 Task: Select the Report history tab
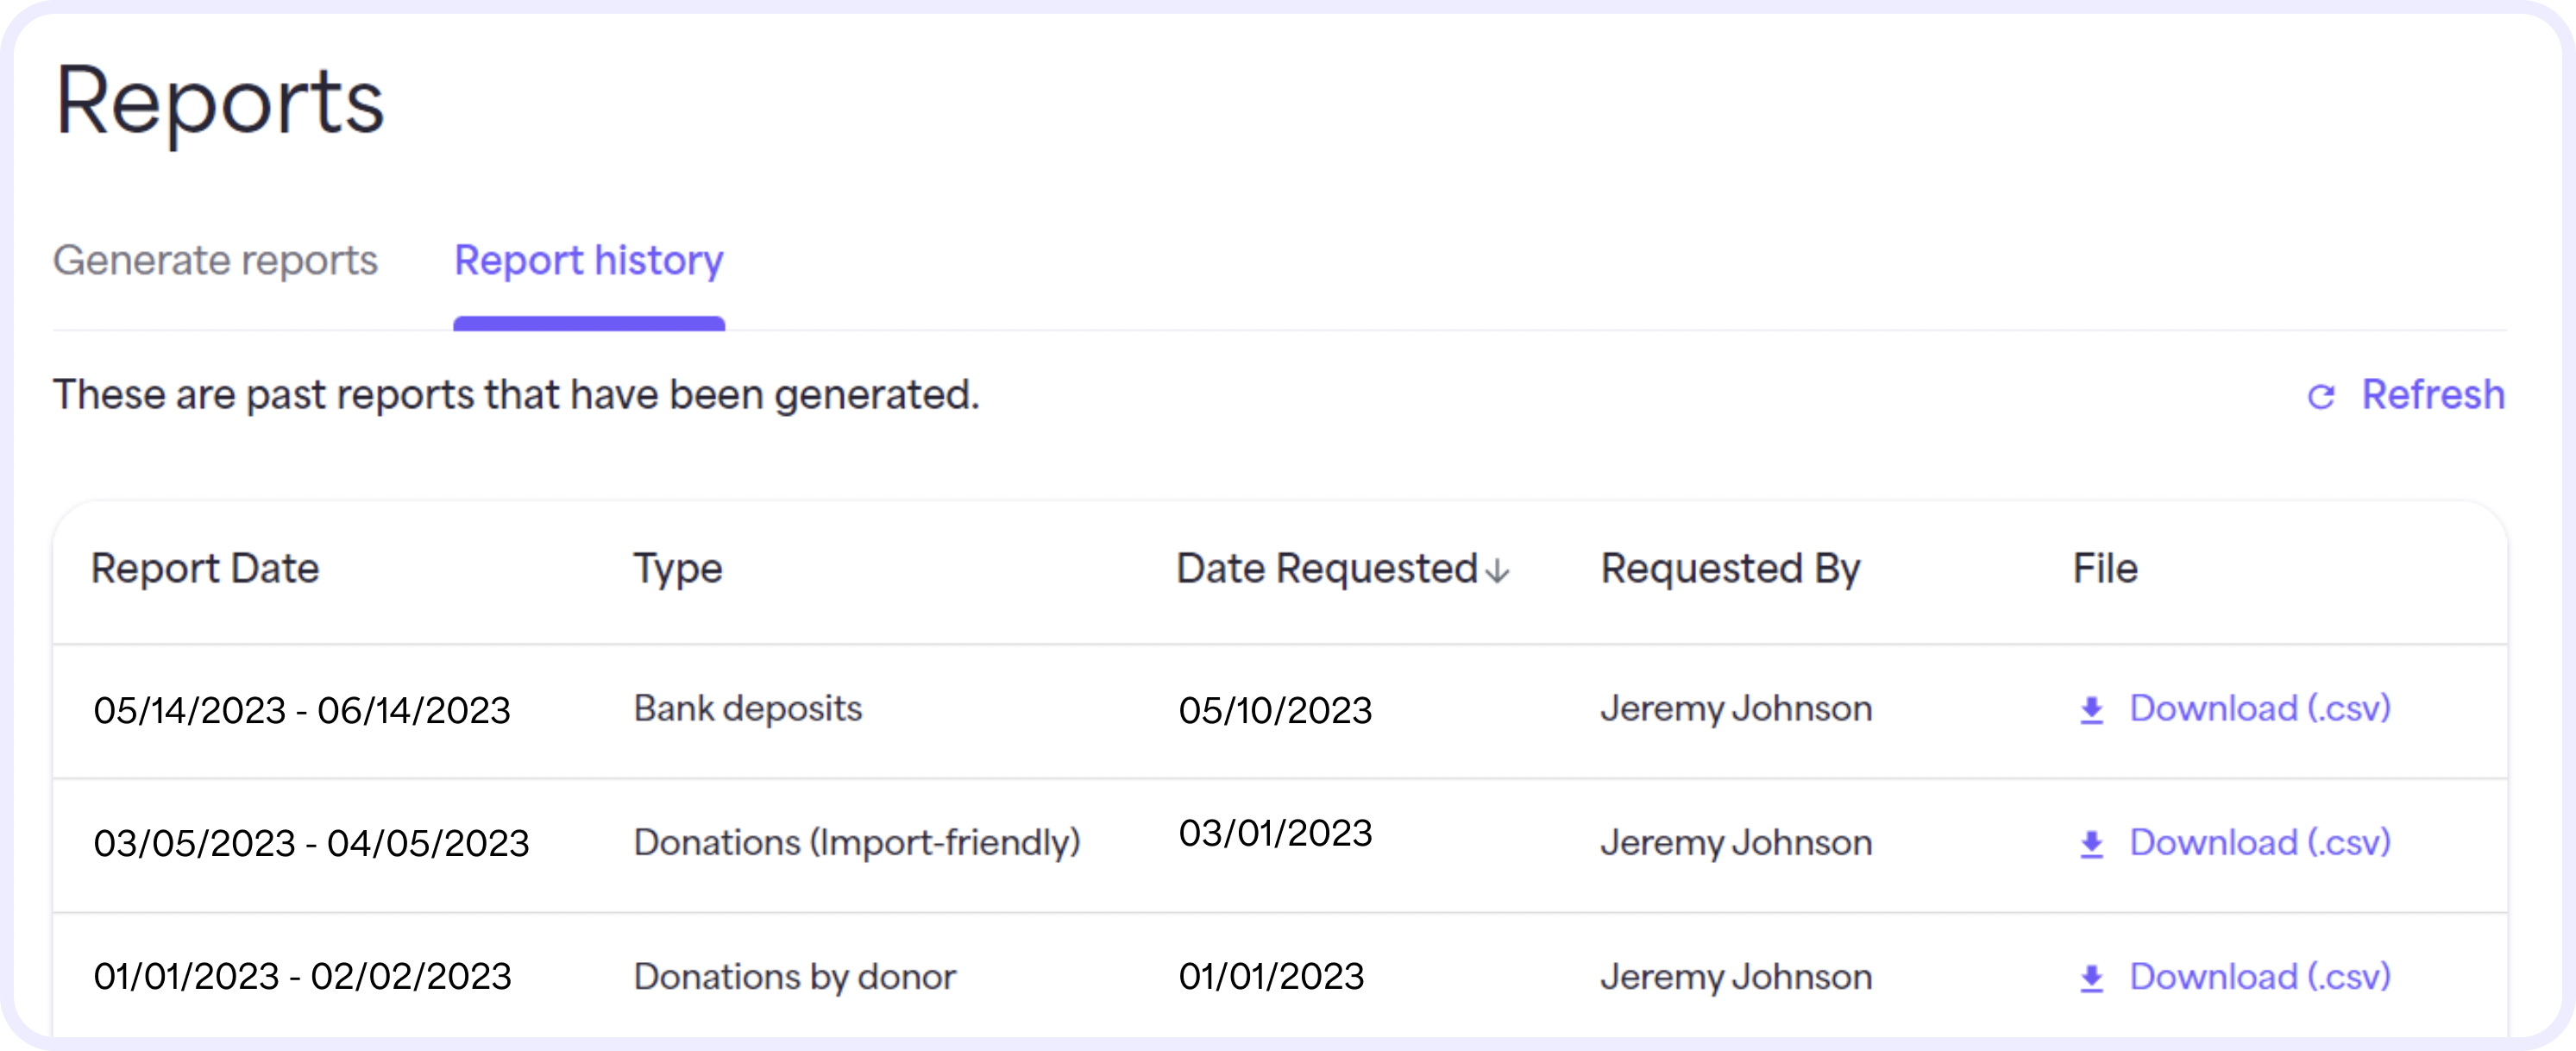[x=589, y=261]
